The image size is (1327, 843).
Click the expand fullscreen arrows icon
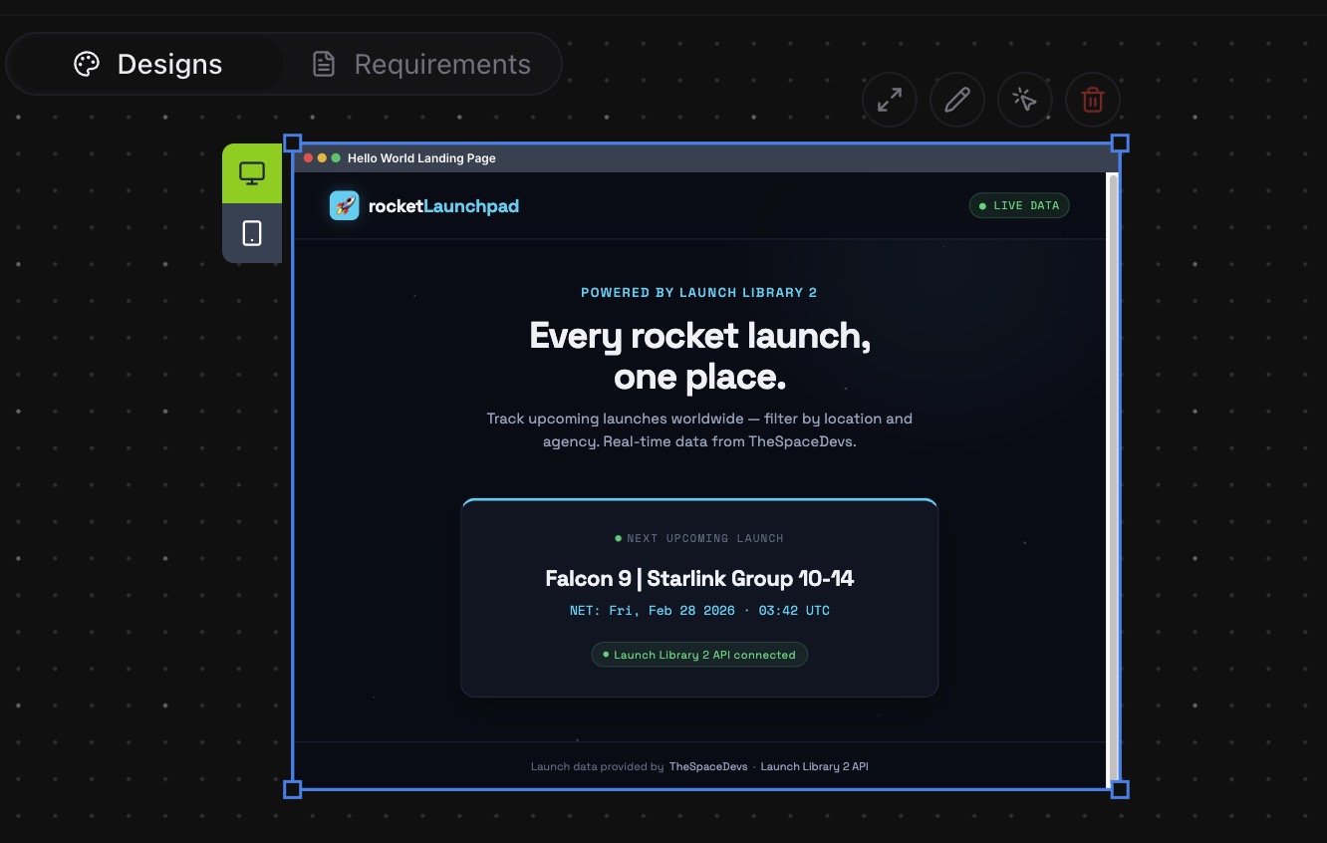point(889,100)
